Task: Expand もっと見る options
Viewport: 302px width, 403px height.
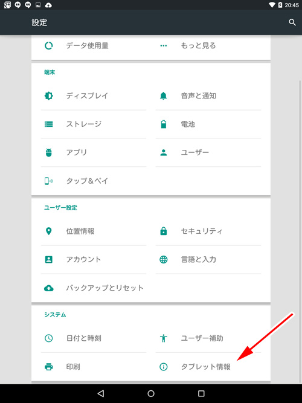Action: tap(208, 46)
